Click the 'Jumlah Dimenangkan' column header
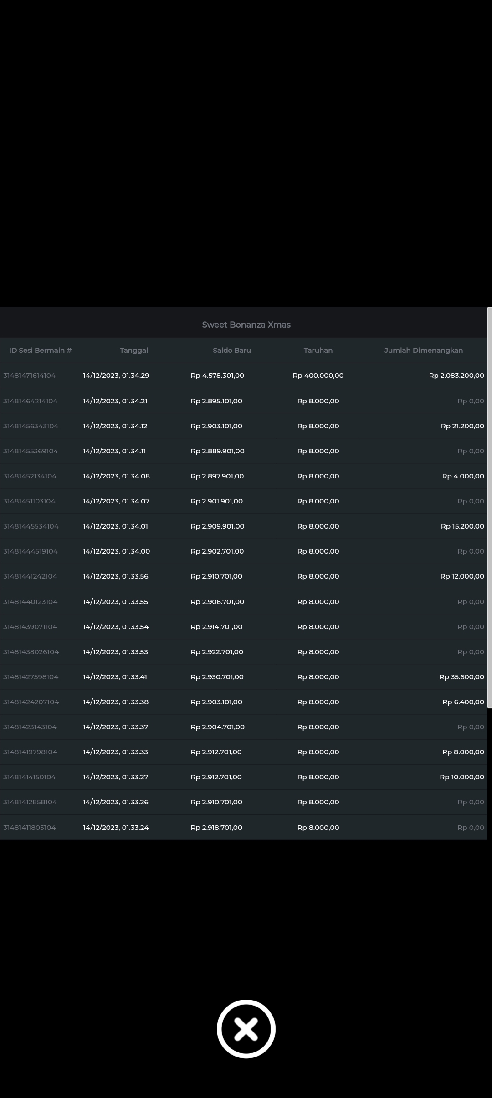 pos(423,350)
